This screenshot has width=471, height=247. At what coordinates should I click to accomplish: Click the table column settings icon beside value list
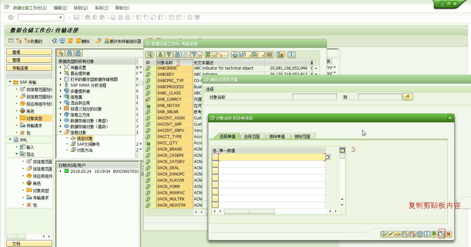pos(342,150)
